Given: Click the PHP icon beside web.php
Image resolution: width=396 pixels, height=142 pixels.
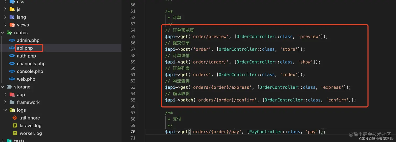Looking at the screenshot, I should click(x=12, y=79).
